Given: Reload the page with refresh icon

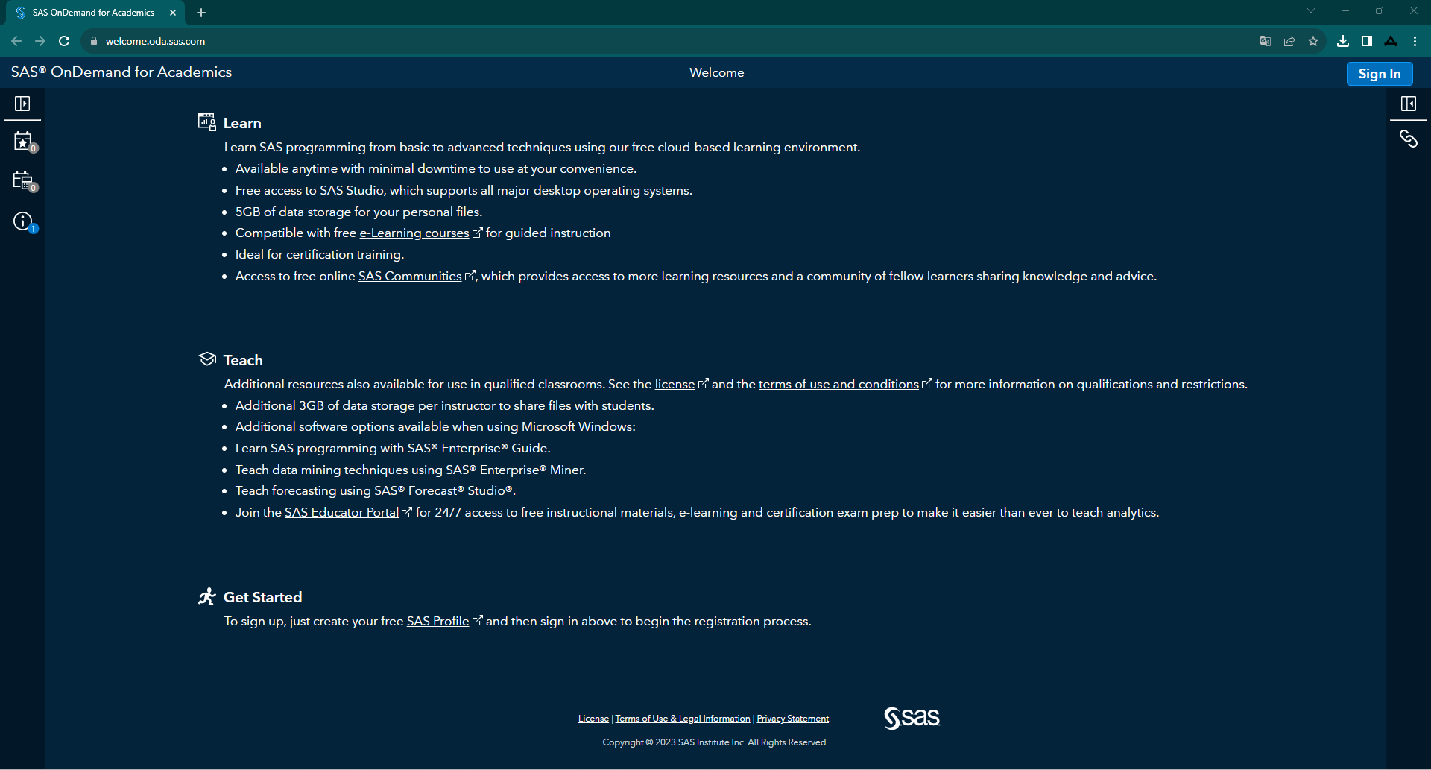Looking at the screenshot, I should click(64, 41).
